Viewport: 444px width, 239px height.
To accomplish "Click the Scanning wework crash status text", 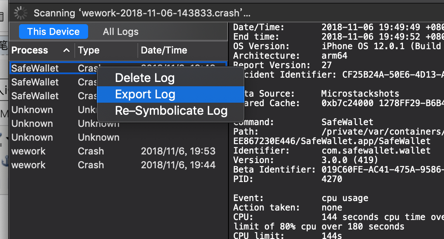I will pos(142,13).
